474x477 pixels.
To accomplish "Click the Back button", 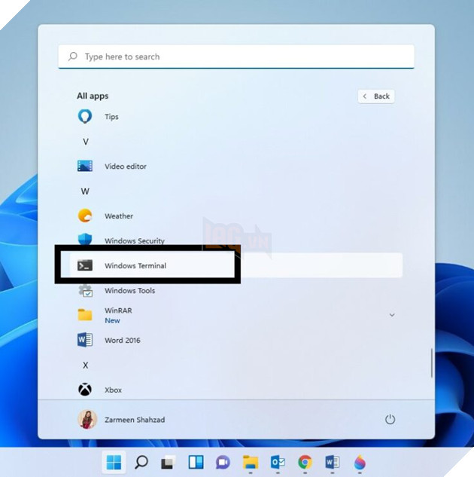I will (376, 96).
